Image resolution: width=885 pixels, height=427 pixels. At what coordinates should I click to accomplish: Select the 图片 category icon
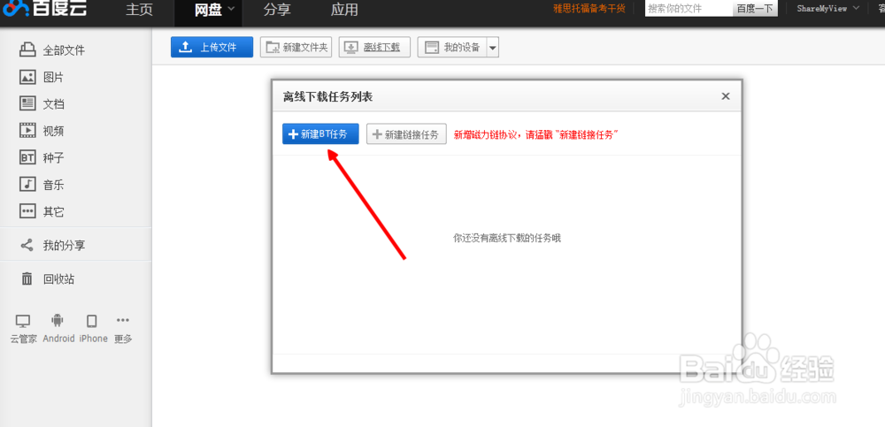pyautogui.click(x=27, y=77)
